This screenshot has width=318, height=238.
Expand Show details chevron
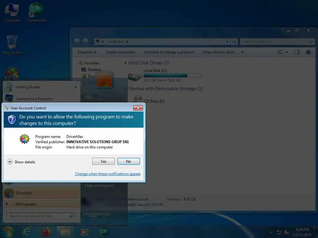[x=10, y=162]
